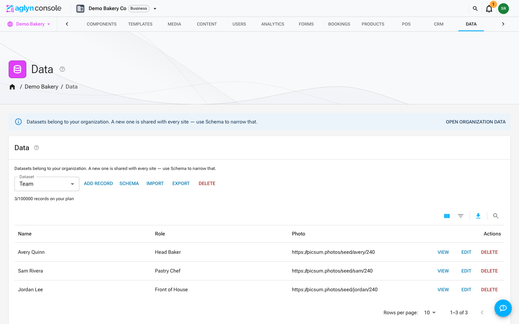
Task: Click the previous page arrow in pagination
Action: [482, 312]
